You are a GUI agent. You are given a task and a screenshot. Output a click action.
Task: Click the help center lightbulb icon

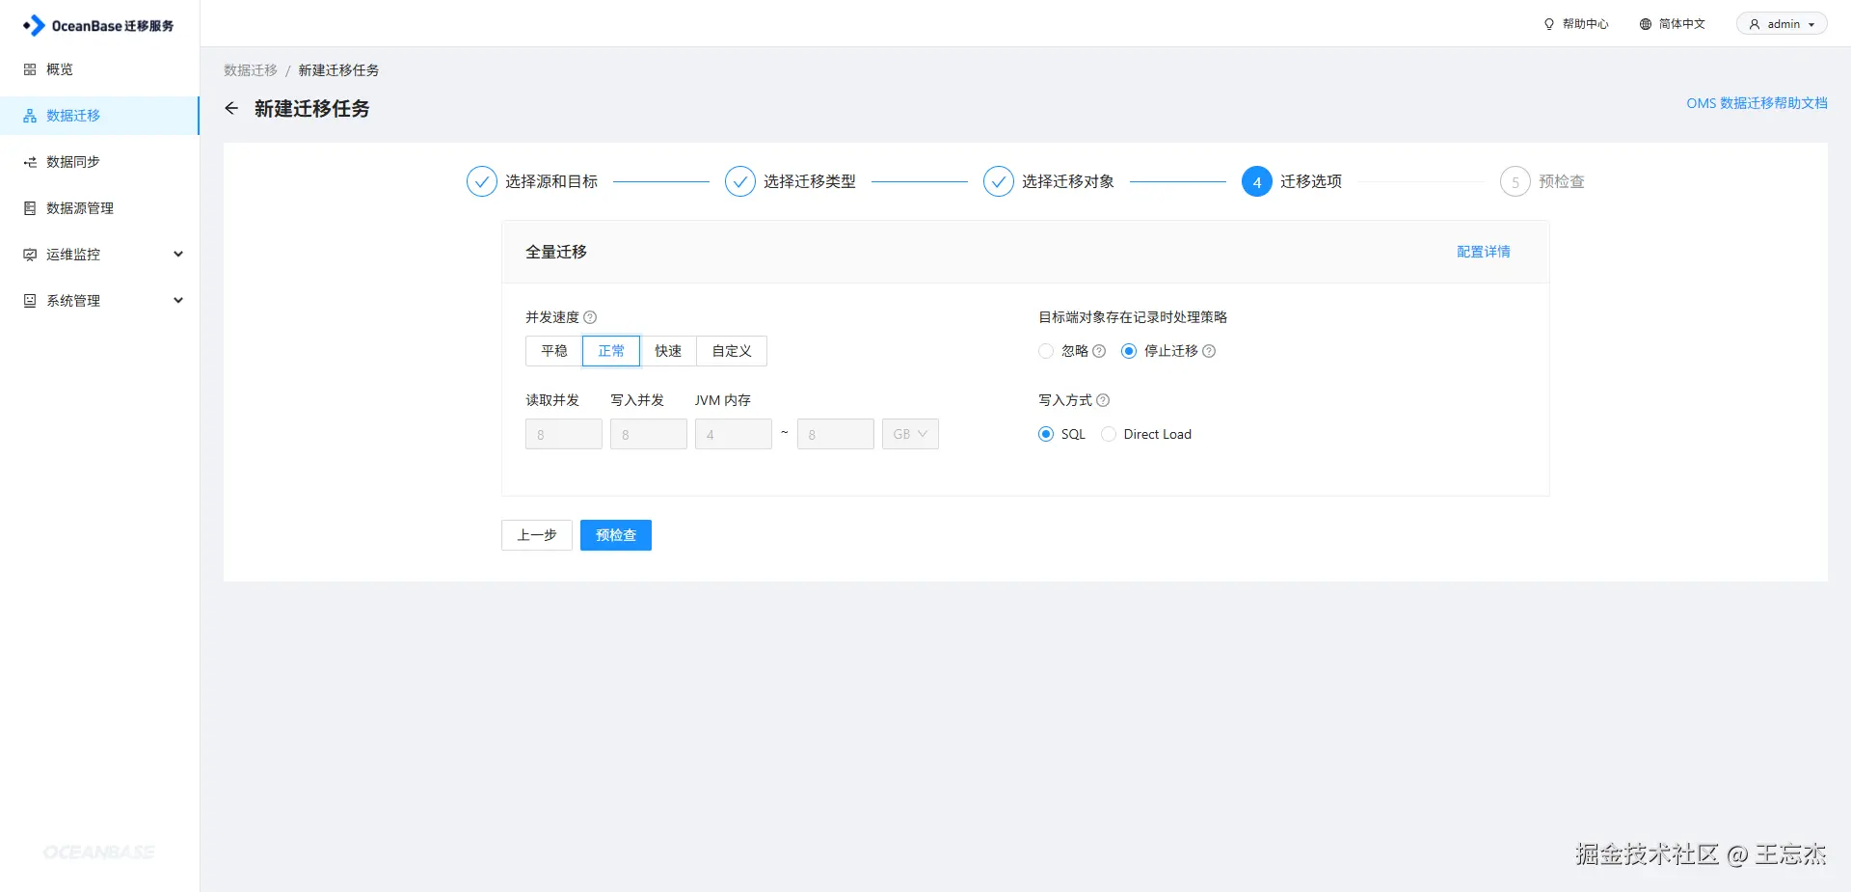(1549, 24)
